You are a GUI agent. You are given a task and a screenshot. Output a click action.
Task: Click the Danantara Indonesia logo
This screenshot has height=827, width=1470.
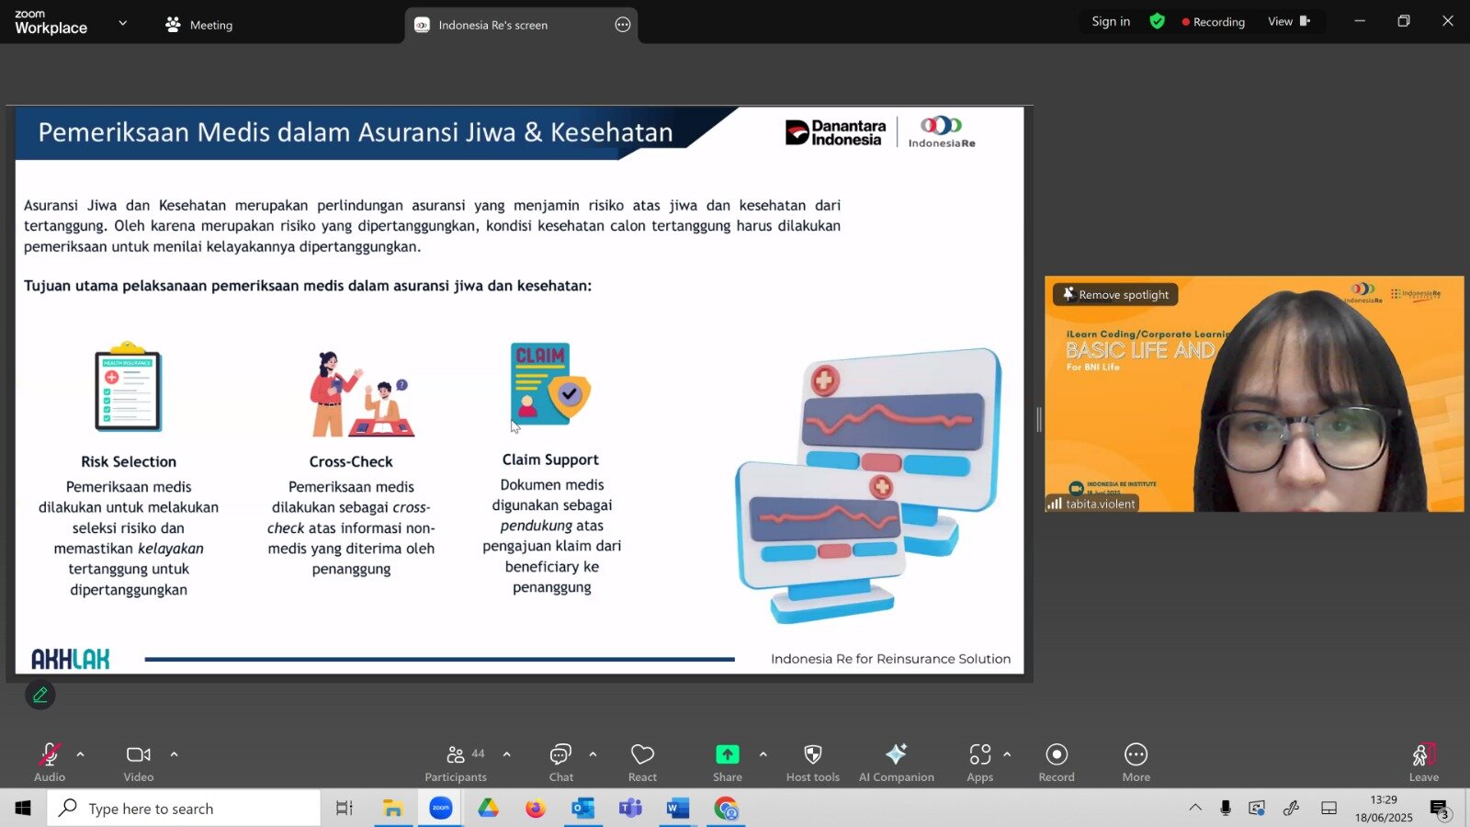coord(836,132)
